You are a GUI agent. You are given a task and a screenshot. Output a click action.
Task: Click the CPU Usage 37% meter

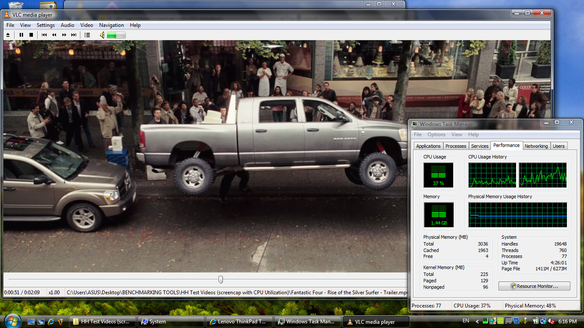point(438,175)
